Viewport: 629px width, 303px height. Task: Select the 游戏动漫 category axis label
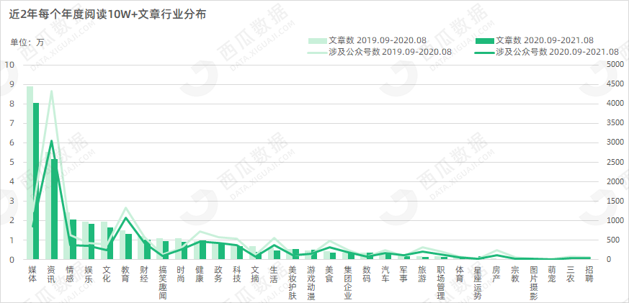coord(311,283)
